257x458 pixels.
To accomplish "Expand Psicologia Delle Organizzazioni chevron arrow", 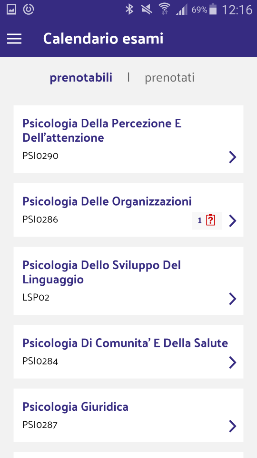I will pos(232,221).
